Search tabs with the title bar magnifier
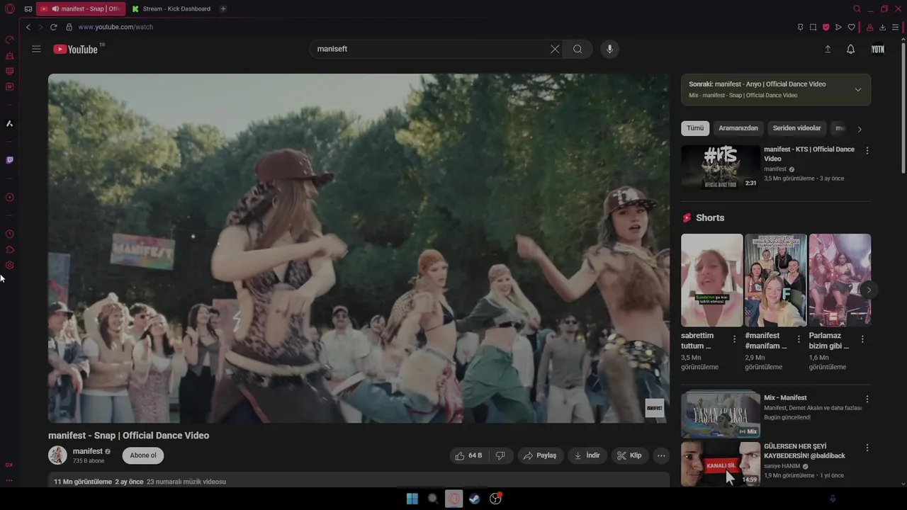 857,8
